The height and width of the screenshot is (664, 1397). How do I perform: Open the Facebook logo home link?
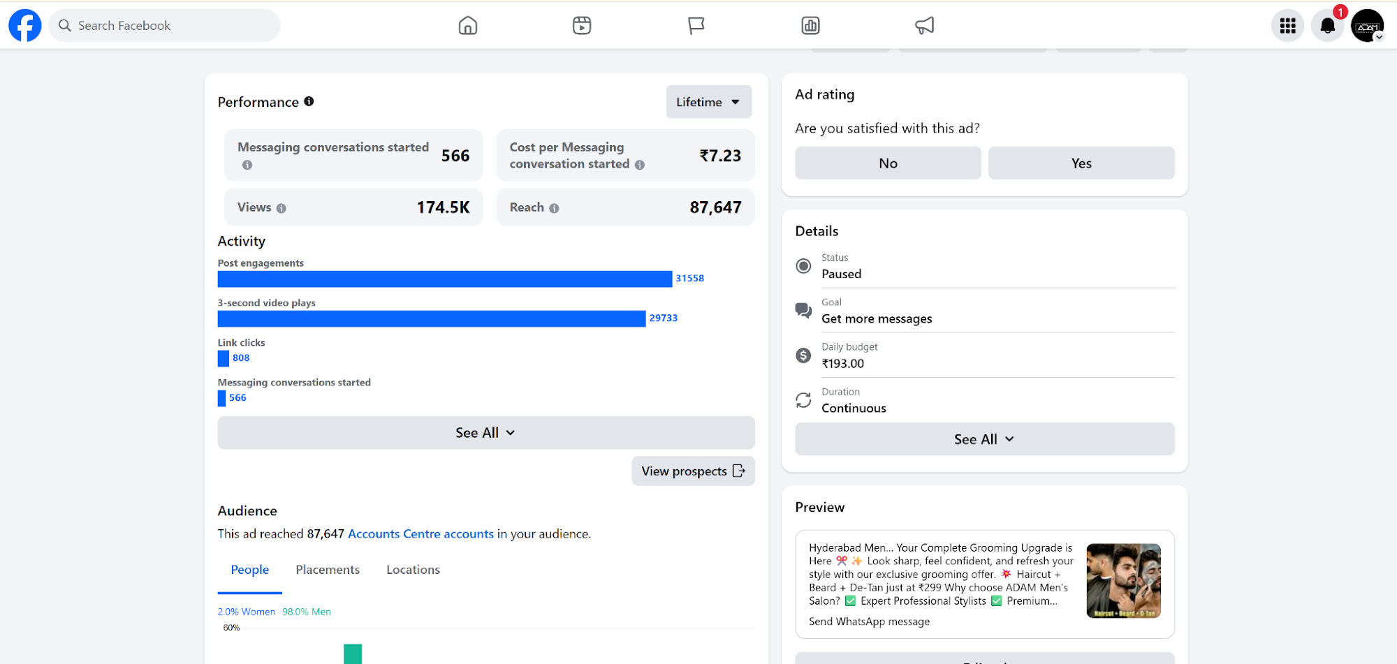[x=25, y=26]
